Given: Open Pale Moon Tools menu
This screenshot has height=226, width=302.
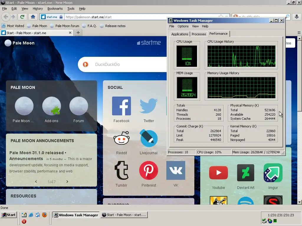Looking at the screenshot, I should (x=71, y=9).
